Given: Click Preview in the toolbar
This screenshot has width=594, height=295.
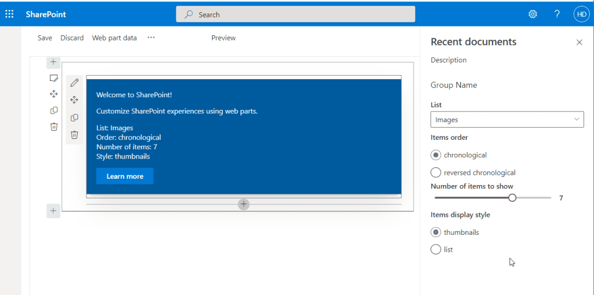Looking at the screenshot, I should coord(223,38).
